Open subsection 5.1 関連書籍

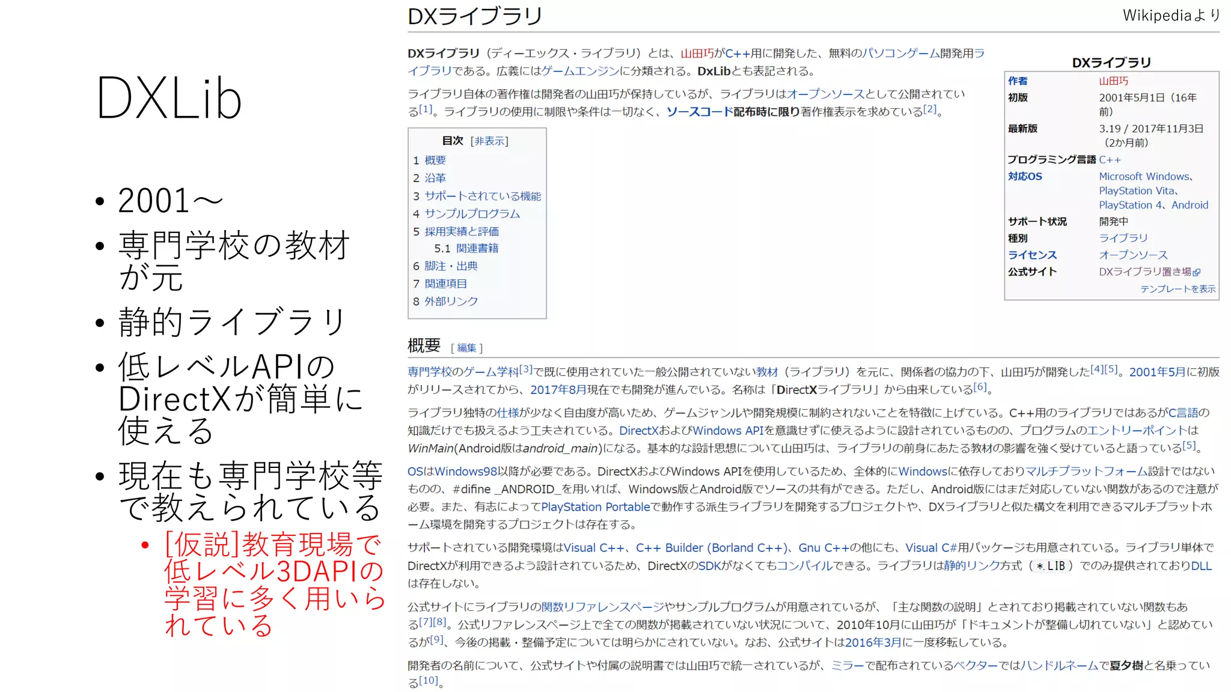(x=477, y=248)
